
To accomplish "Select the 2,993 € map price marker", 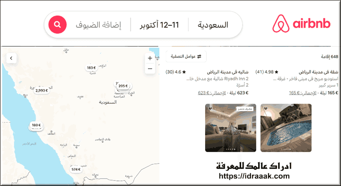I will point(41,91).
